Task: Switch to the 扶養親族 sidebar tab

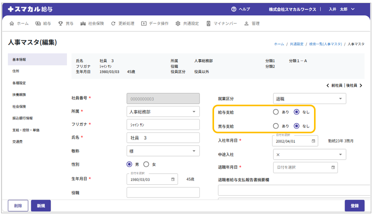Action: pyautogui.click(x=19, y=95)
